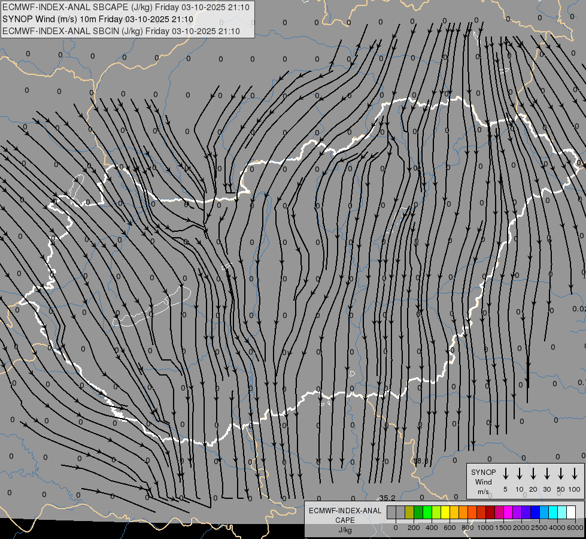Select the 30 m/s wind arrow symbol
The width and height of the screenshot is (586, 539).
[x=547, y=474]
